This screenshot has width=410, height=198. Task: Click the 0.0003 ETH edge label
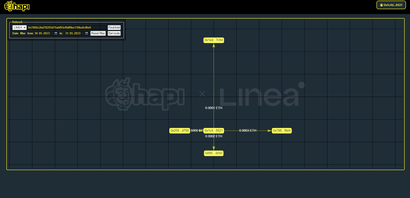tap(248, 131)
